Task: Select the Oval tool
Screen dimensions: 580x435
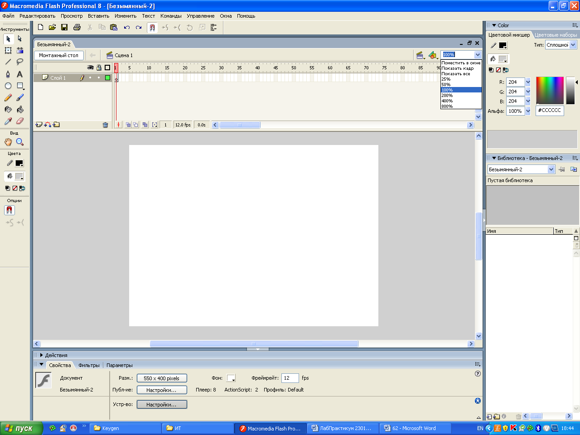Action: point(8,86)
